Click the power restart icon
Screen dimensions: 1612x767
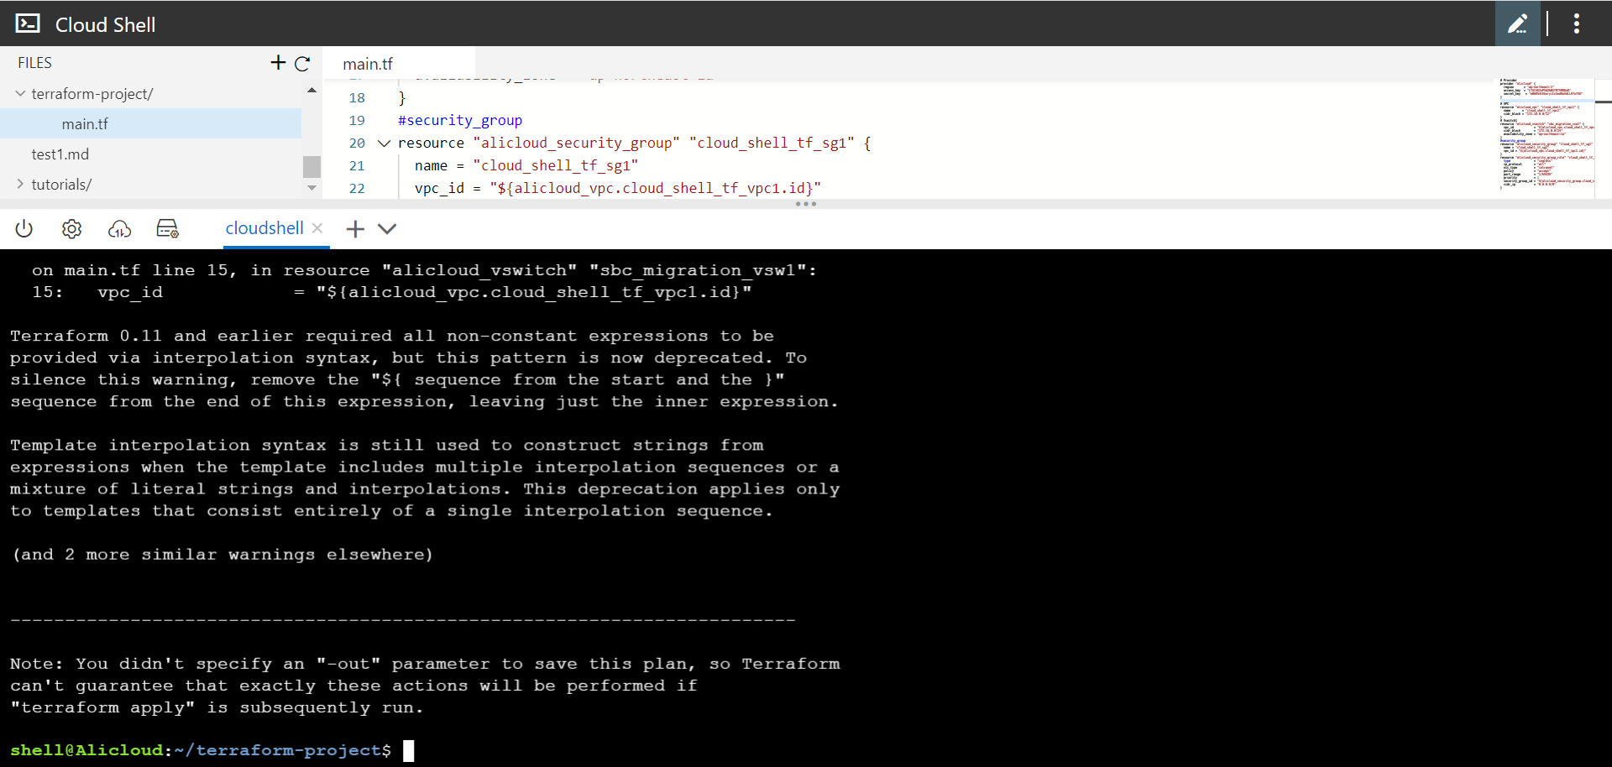coord(24,228)
